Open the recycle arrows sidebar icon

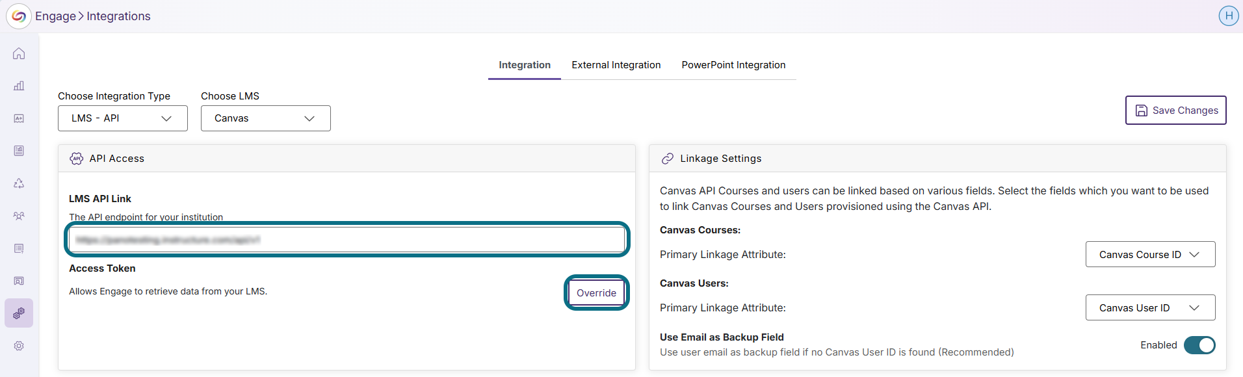pos(19,183)
